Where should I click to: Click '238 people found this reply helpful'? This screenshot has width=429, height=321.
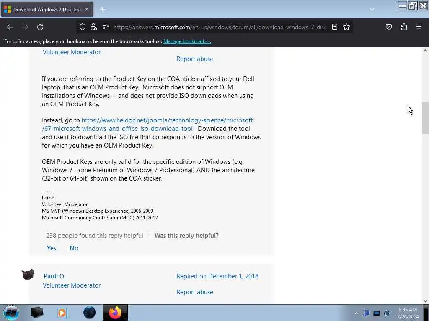click(94, 236)
